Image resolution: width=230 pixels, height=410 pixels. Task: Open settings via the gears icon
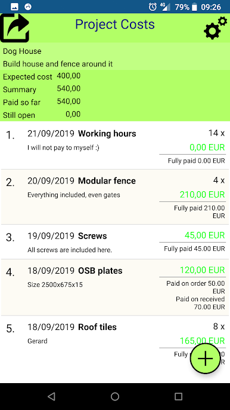coord(215,28)
